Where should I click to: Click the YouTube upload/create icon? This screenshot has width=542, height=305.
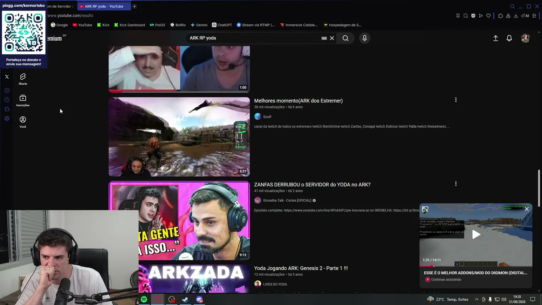(495, 38)
